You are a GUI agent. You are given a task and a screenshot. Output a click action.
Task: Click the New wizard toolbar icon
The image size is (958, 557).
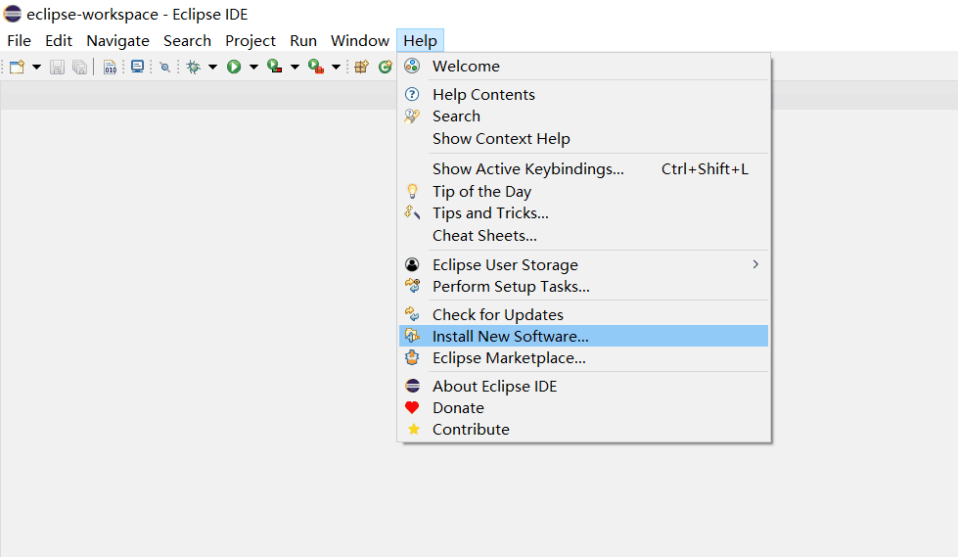click(17, 67)
